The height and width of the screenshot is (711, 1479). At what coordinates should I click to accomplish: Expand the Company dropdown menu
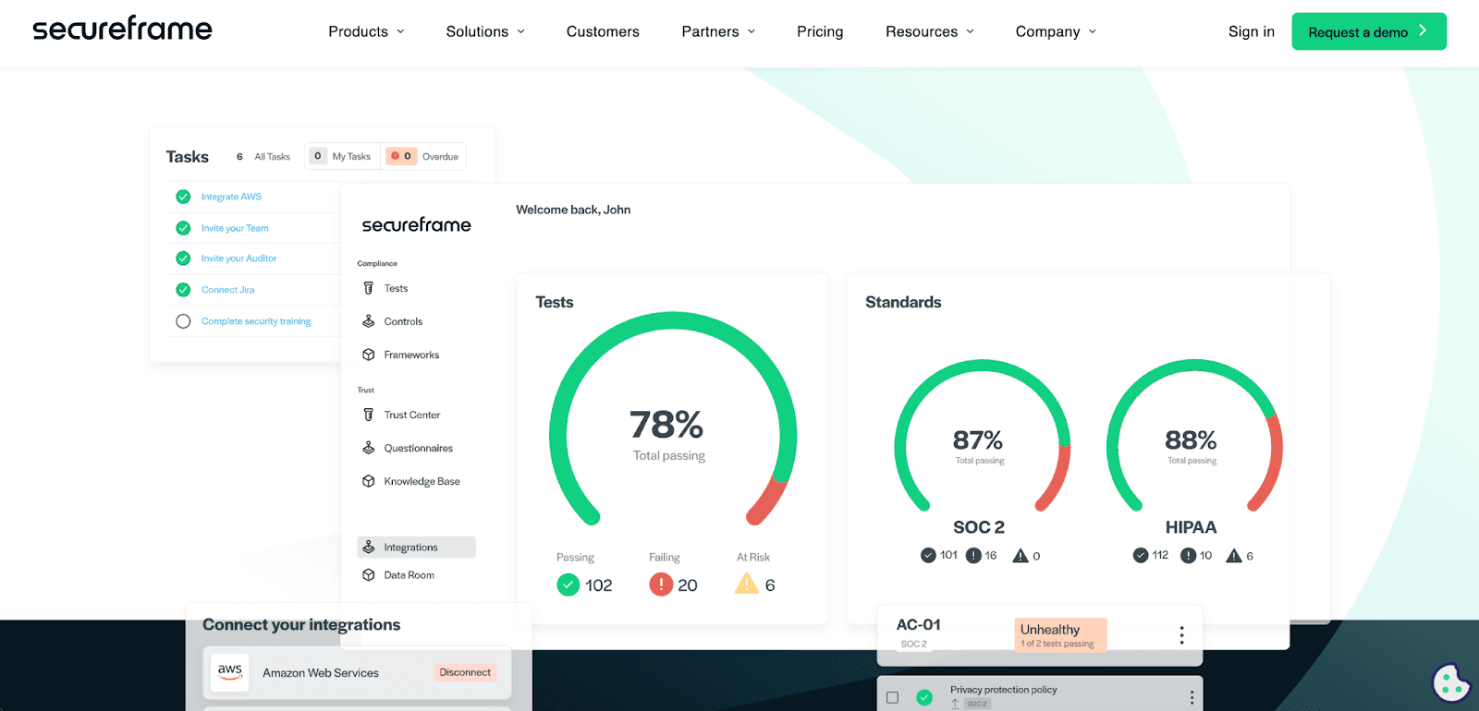1056,31
